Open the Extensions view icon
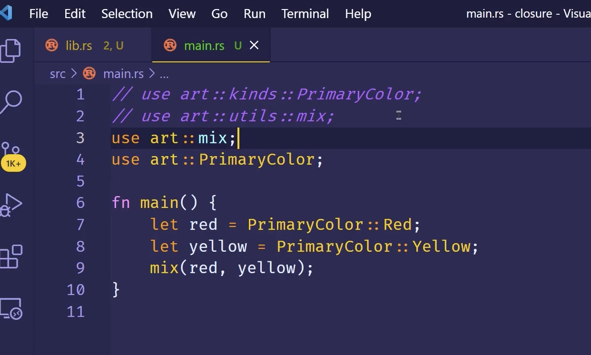The image size is (591, 355). [11, 257]
